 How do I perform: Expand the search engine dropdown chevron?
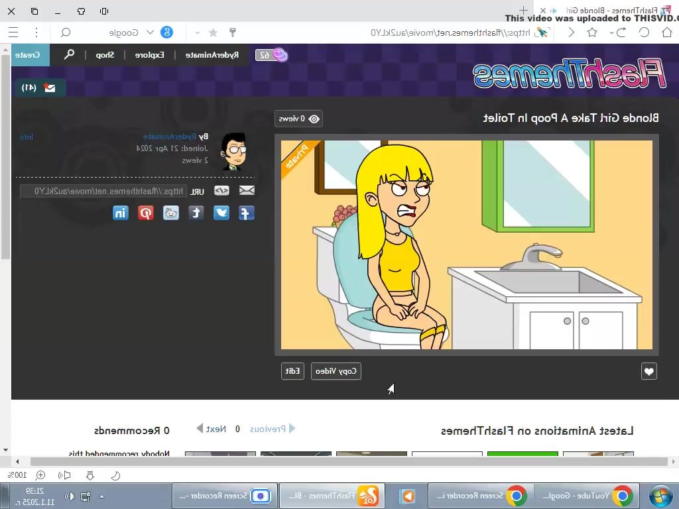(150, 32)
